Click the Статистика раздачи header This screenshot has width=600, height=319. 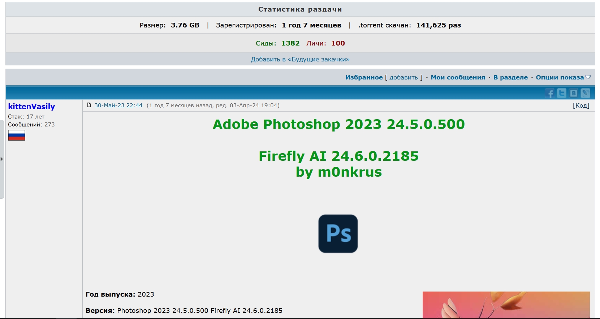[x=300, y=9]
